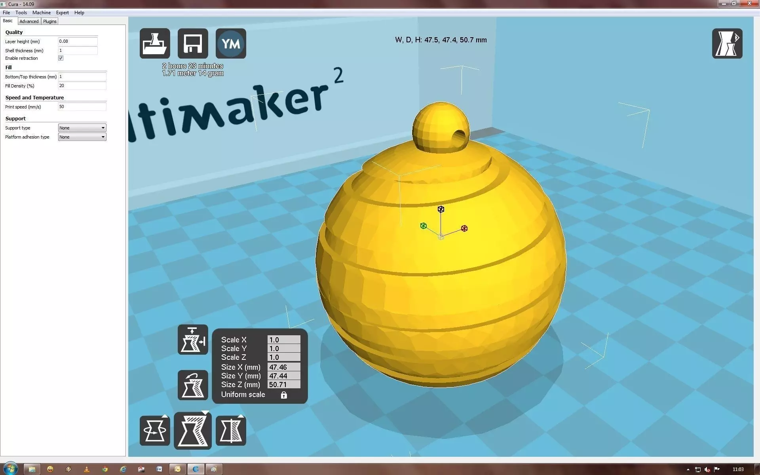Toggle Enable retraction checkbox

coord(61,58)
